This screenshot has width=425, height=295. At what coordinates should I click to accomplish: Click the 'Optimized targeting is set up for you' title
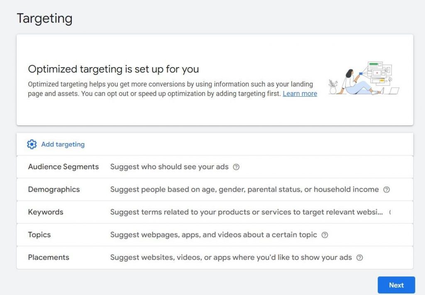point(113,69)
